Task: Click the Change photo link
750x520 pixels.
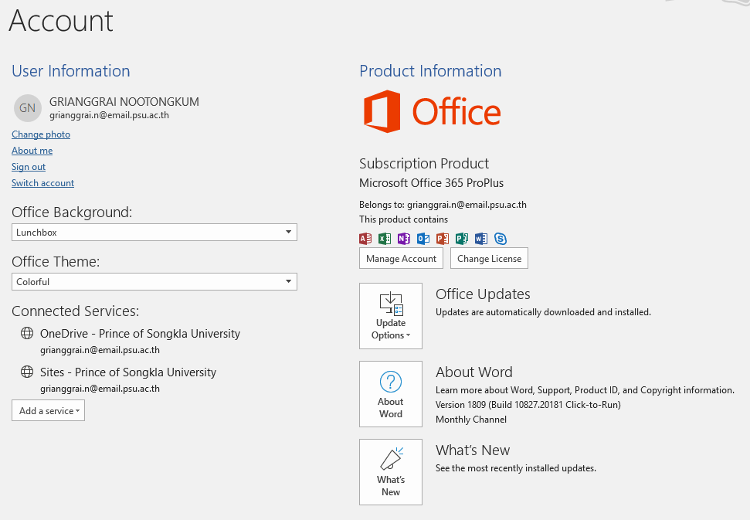Action: pos(41,134)
